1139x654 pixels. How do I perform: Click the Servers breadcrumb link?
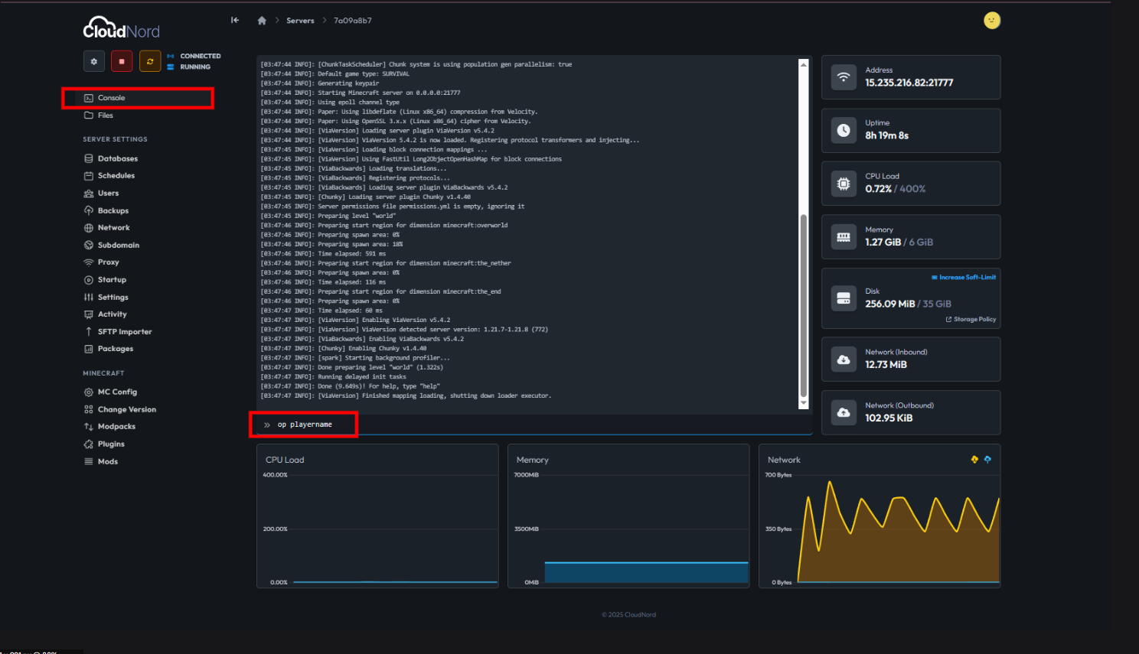(x=300, y=21)
